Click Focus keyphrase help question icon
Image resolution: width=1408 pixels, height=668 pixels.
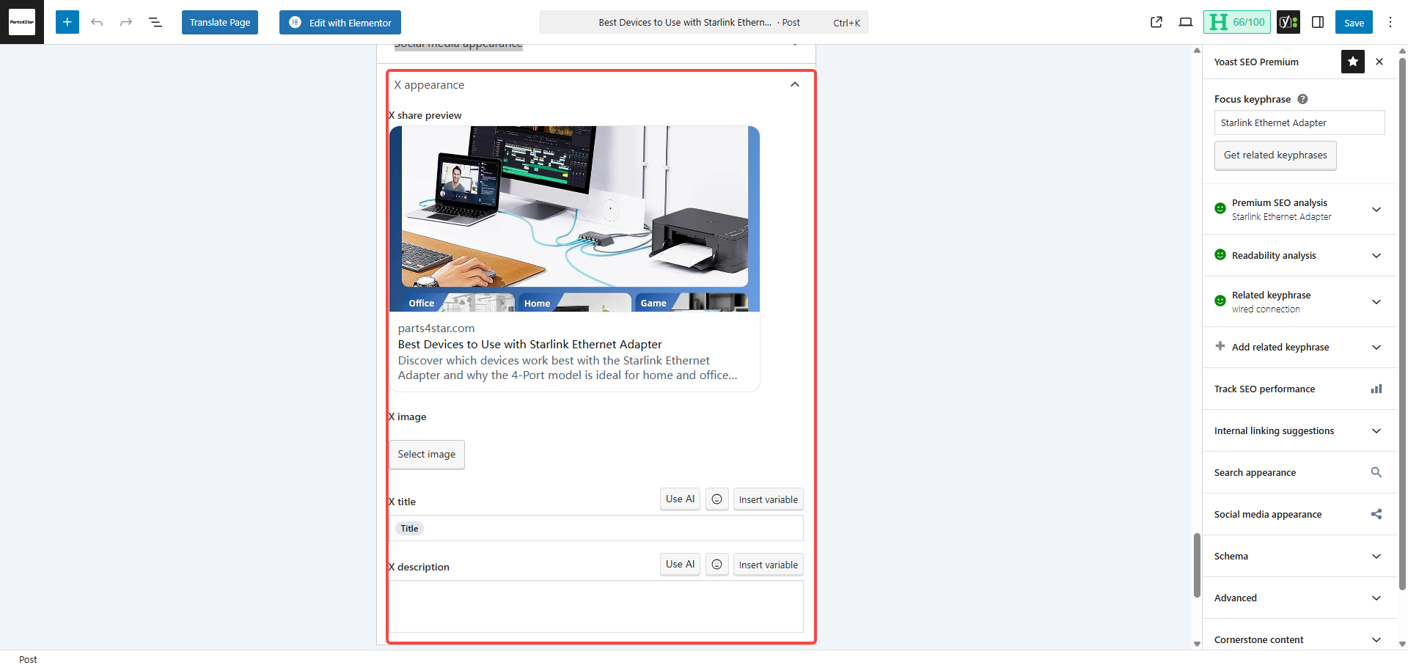coord(1302,99)
